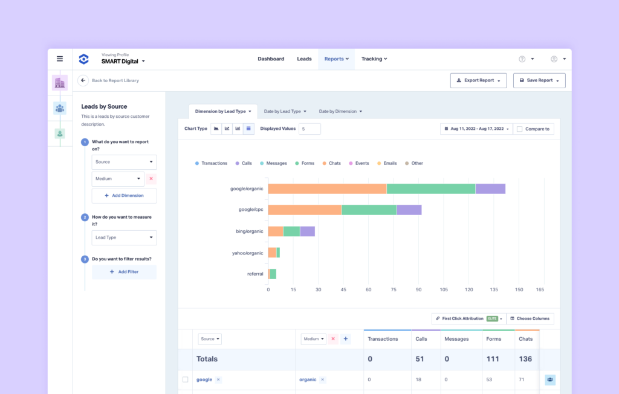Image resolution: width=619 pixels, height=394 pixels.
Task: Open the hamburger menu at top left
Action: point(60,59)
